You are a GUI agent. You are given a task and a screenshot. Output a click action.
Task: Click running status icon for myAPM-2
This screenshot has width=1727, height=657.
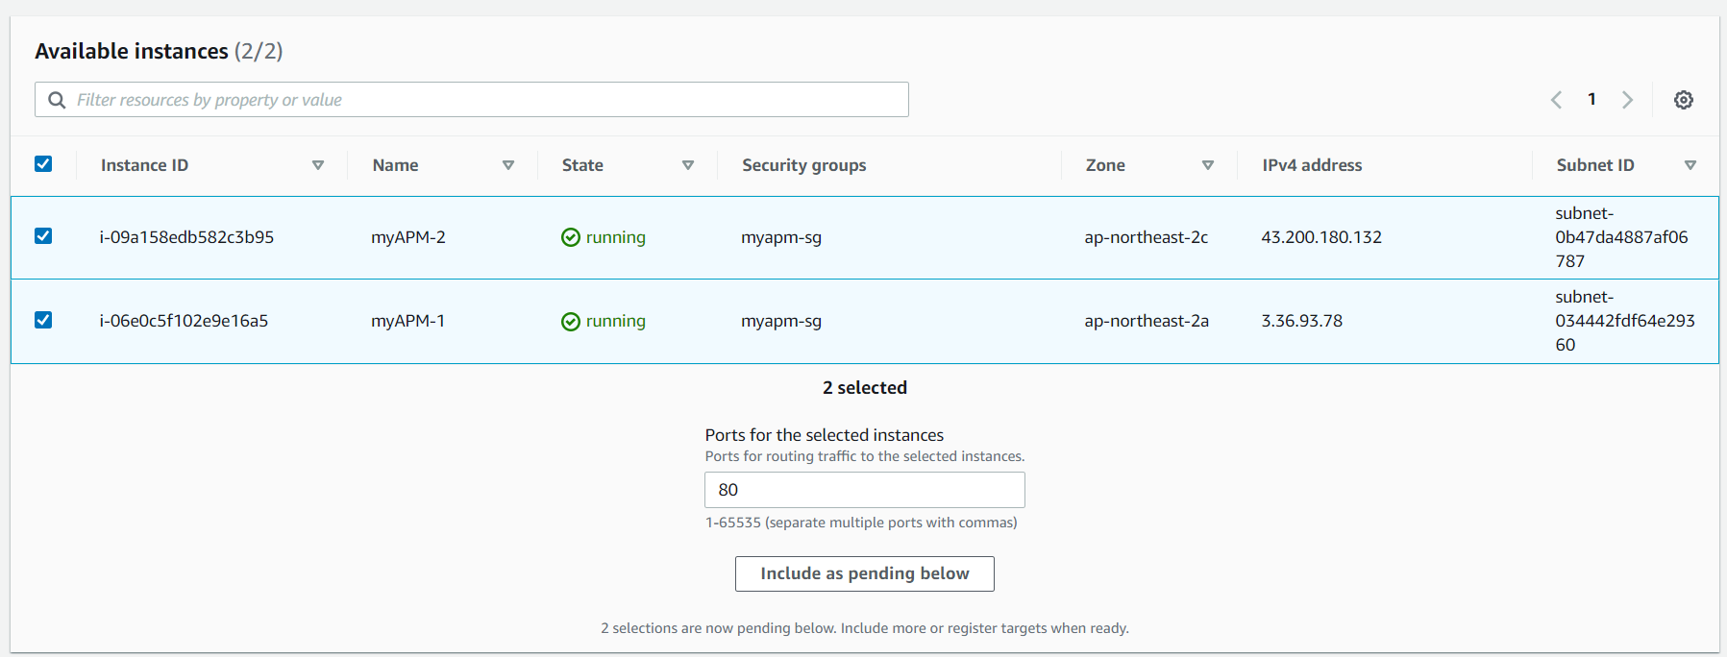click(571, 237)
